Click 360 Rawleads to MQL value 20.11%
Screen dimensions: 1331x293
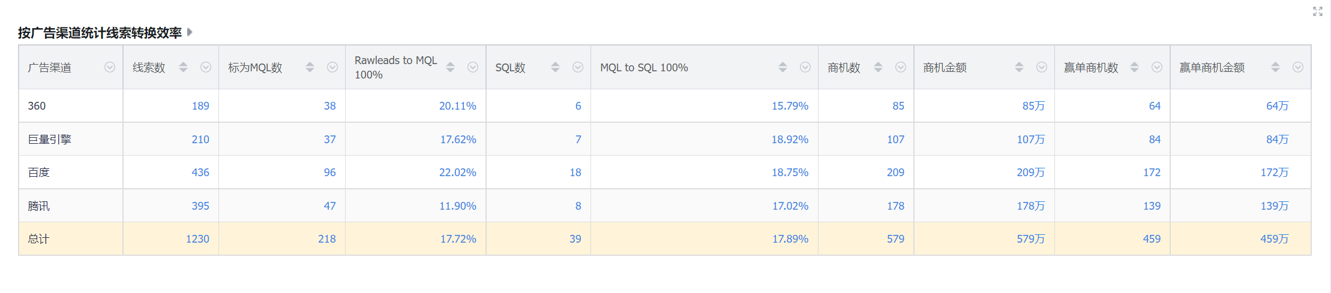457,106
